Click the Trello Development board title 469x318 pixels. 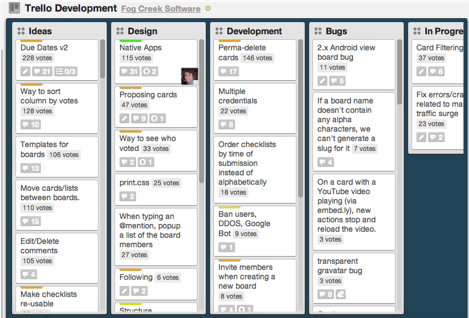click(x=71, y=8)
